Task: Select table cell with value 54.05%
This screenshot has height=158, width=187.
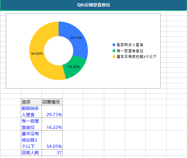Action: (x=52, y=140)
